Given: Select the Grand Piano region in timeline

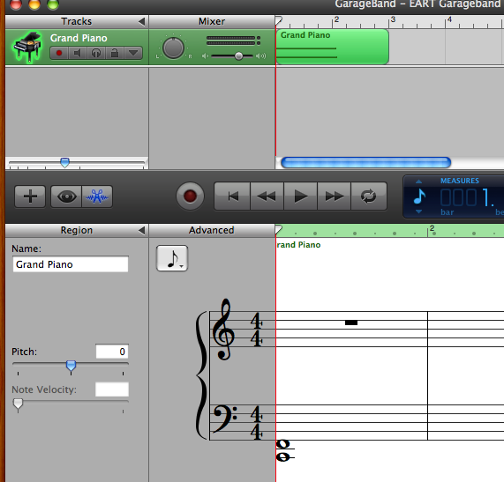Looking at the screenshot, I should pos(333,47).
